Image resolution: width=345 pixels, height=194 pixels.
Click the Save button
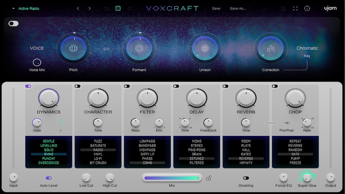216,9
